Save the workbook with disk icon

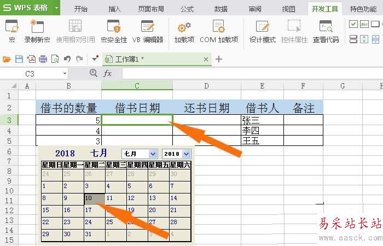pos(19,59)
